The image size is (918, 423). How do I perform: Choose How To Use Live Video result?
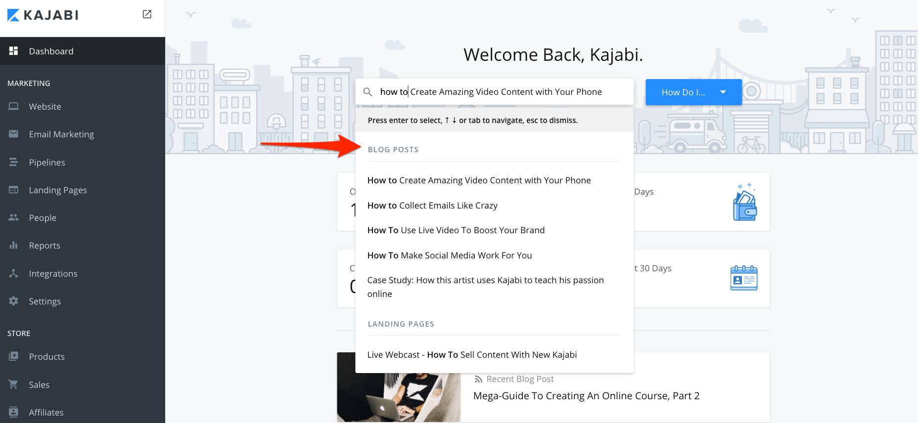[456, 230]
